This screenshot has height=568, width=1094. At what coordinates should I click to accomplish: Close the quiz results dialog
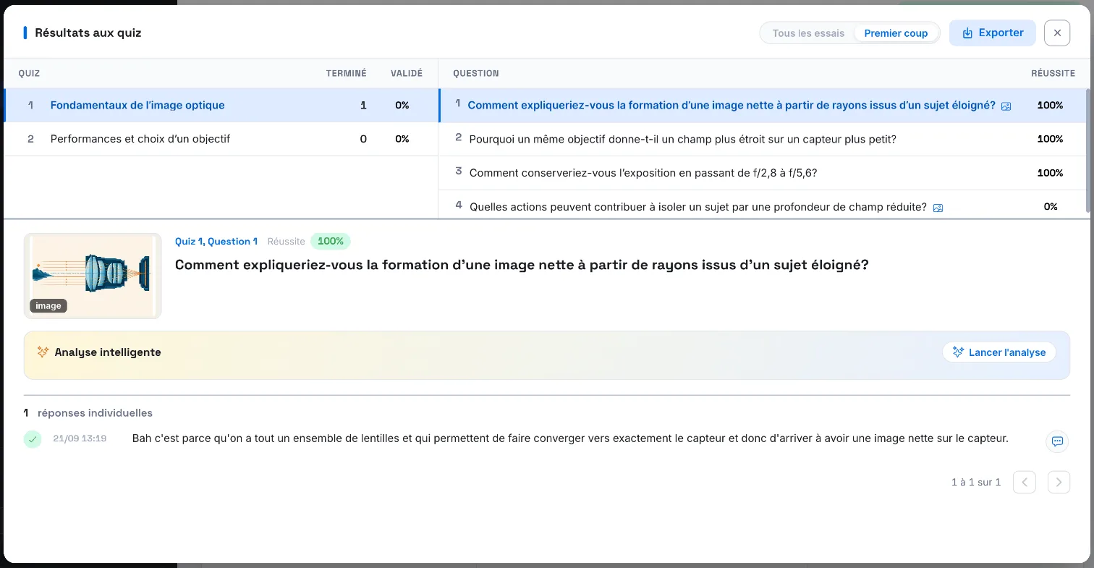click(1057, 33)
